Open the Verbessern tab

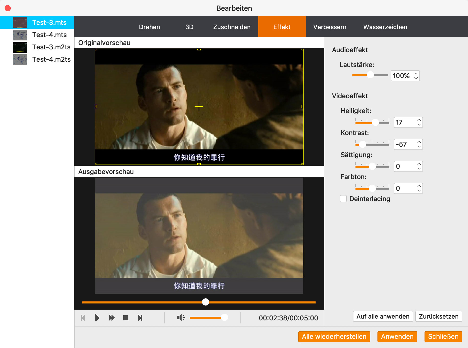click(330, 27)
